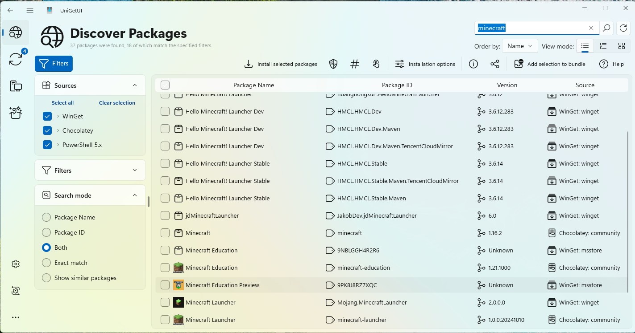Collapse the Sources panel
The width and height of the screenshot is (635, 333).
[135, 85]
